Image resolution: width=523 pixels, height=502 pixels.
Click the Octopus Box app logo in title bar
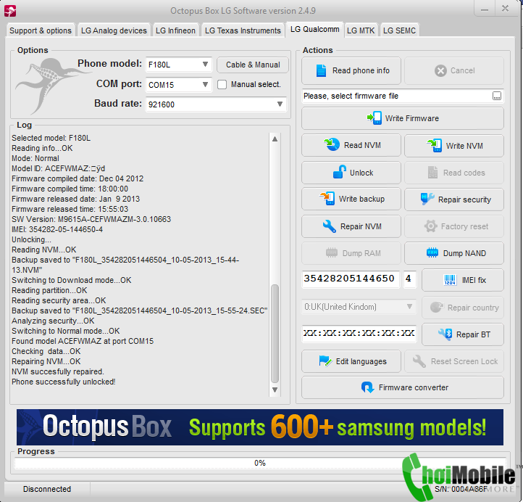coord(10,11)
